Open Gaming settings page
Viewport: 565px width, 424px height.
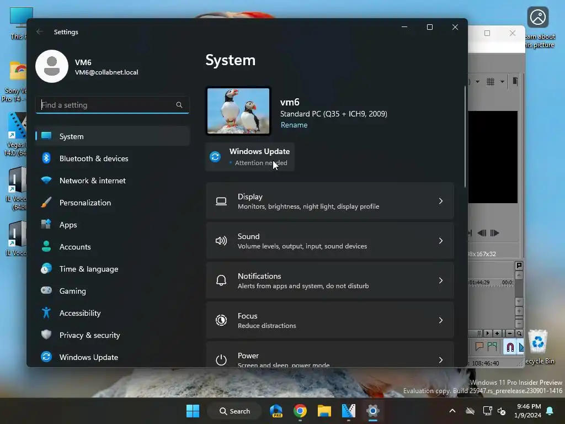(113, 290)
